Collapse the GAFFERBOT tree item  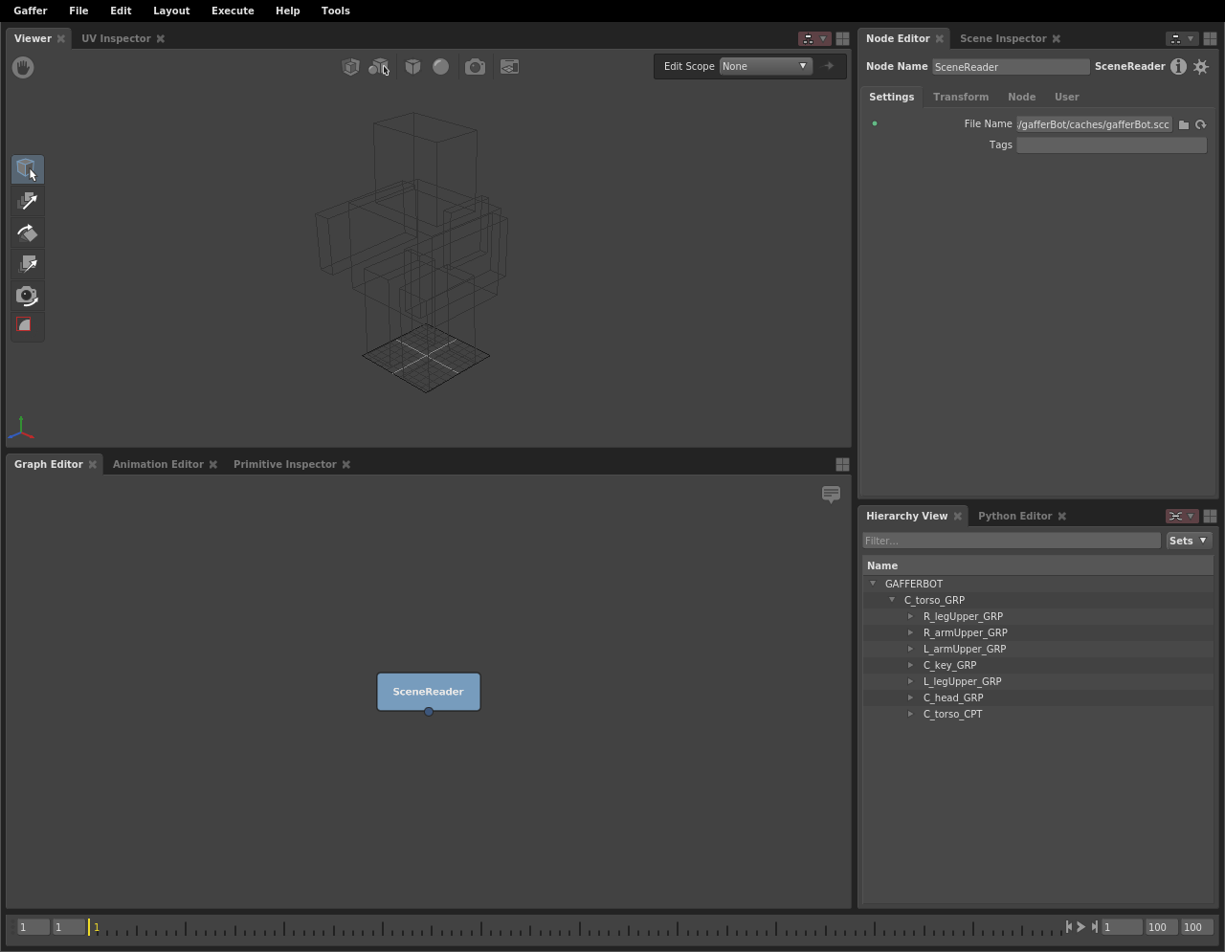pyautogui.click(x=873, y=584)
